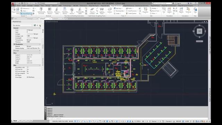The width and height of the screenshot is (222, 125).
Task: Click the Technical calculations icon
Action: coord(188,10)
